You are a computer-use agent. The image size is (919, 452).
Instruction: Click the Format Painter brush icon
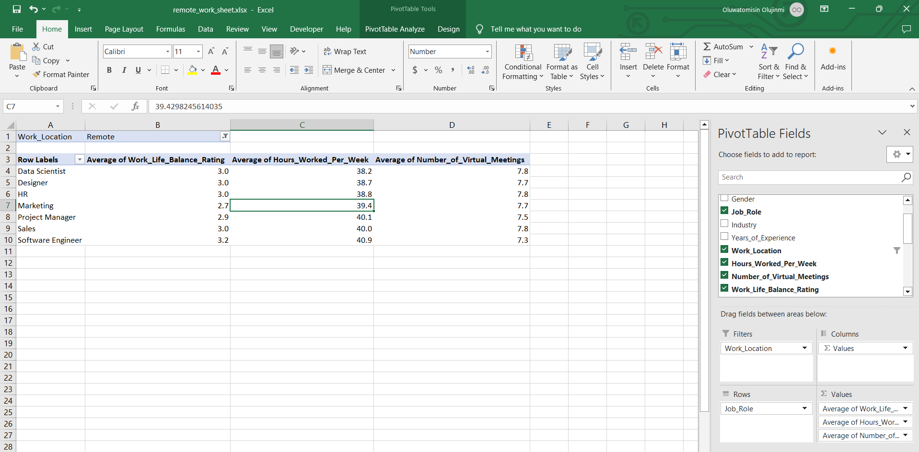pos(36,74)
